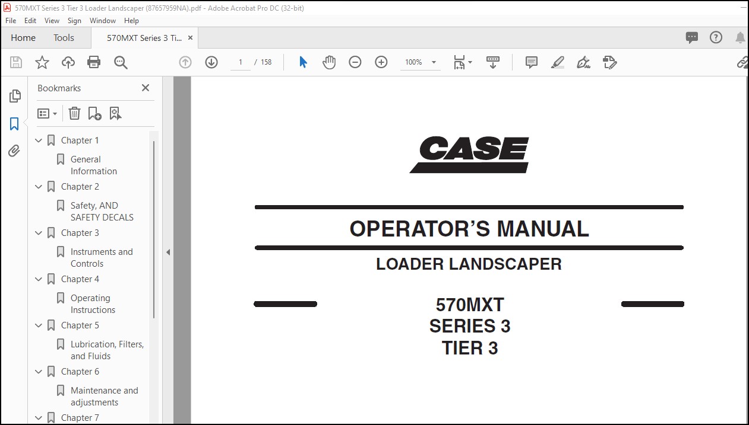This screenshot has width=749, height=425.
Task: Zoom in with plus icon
Action: 381,62
